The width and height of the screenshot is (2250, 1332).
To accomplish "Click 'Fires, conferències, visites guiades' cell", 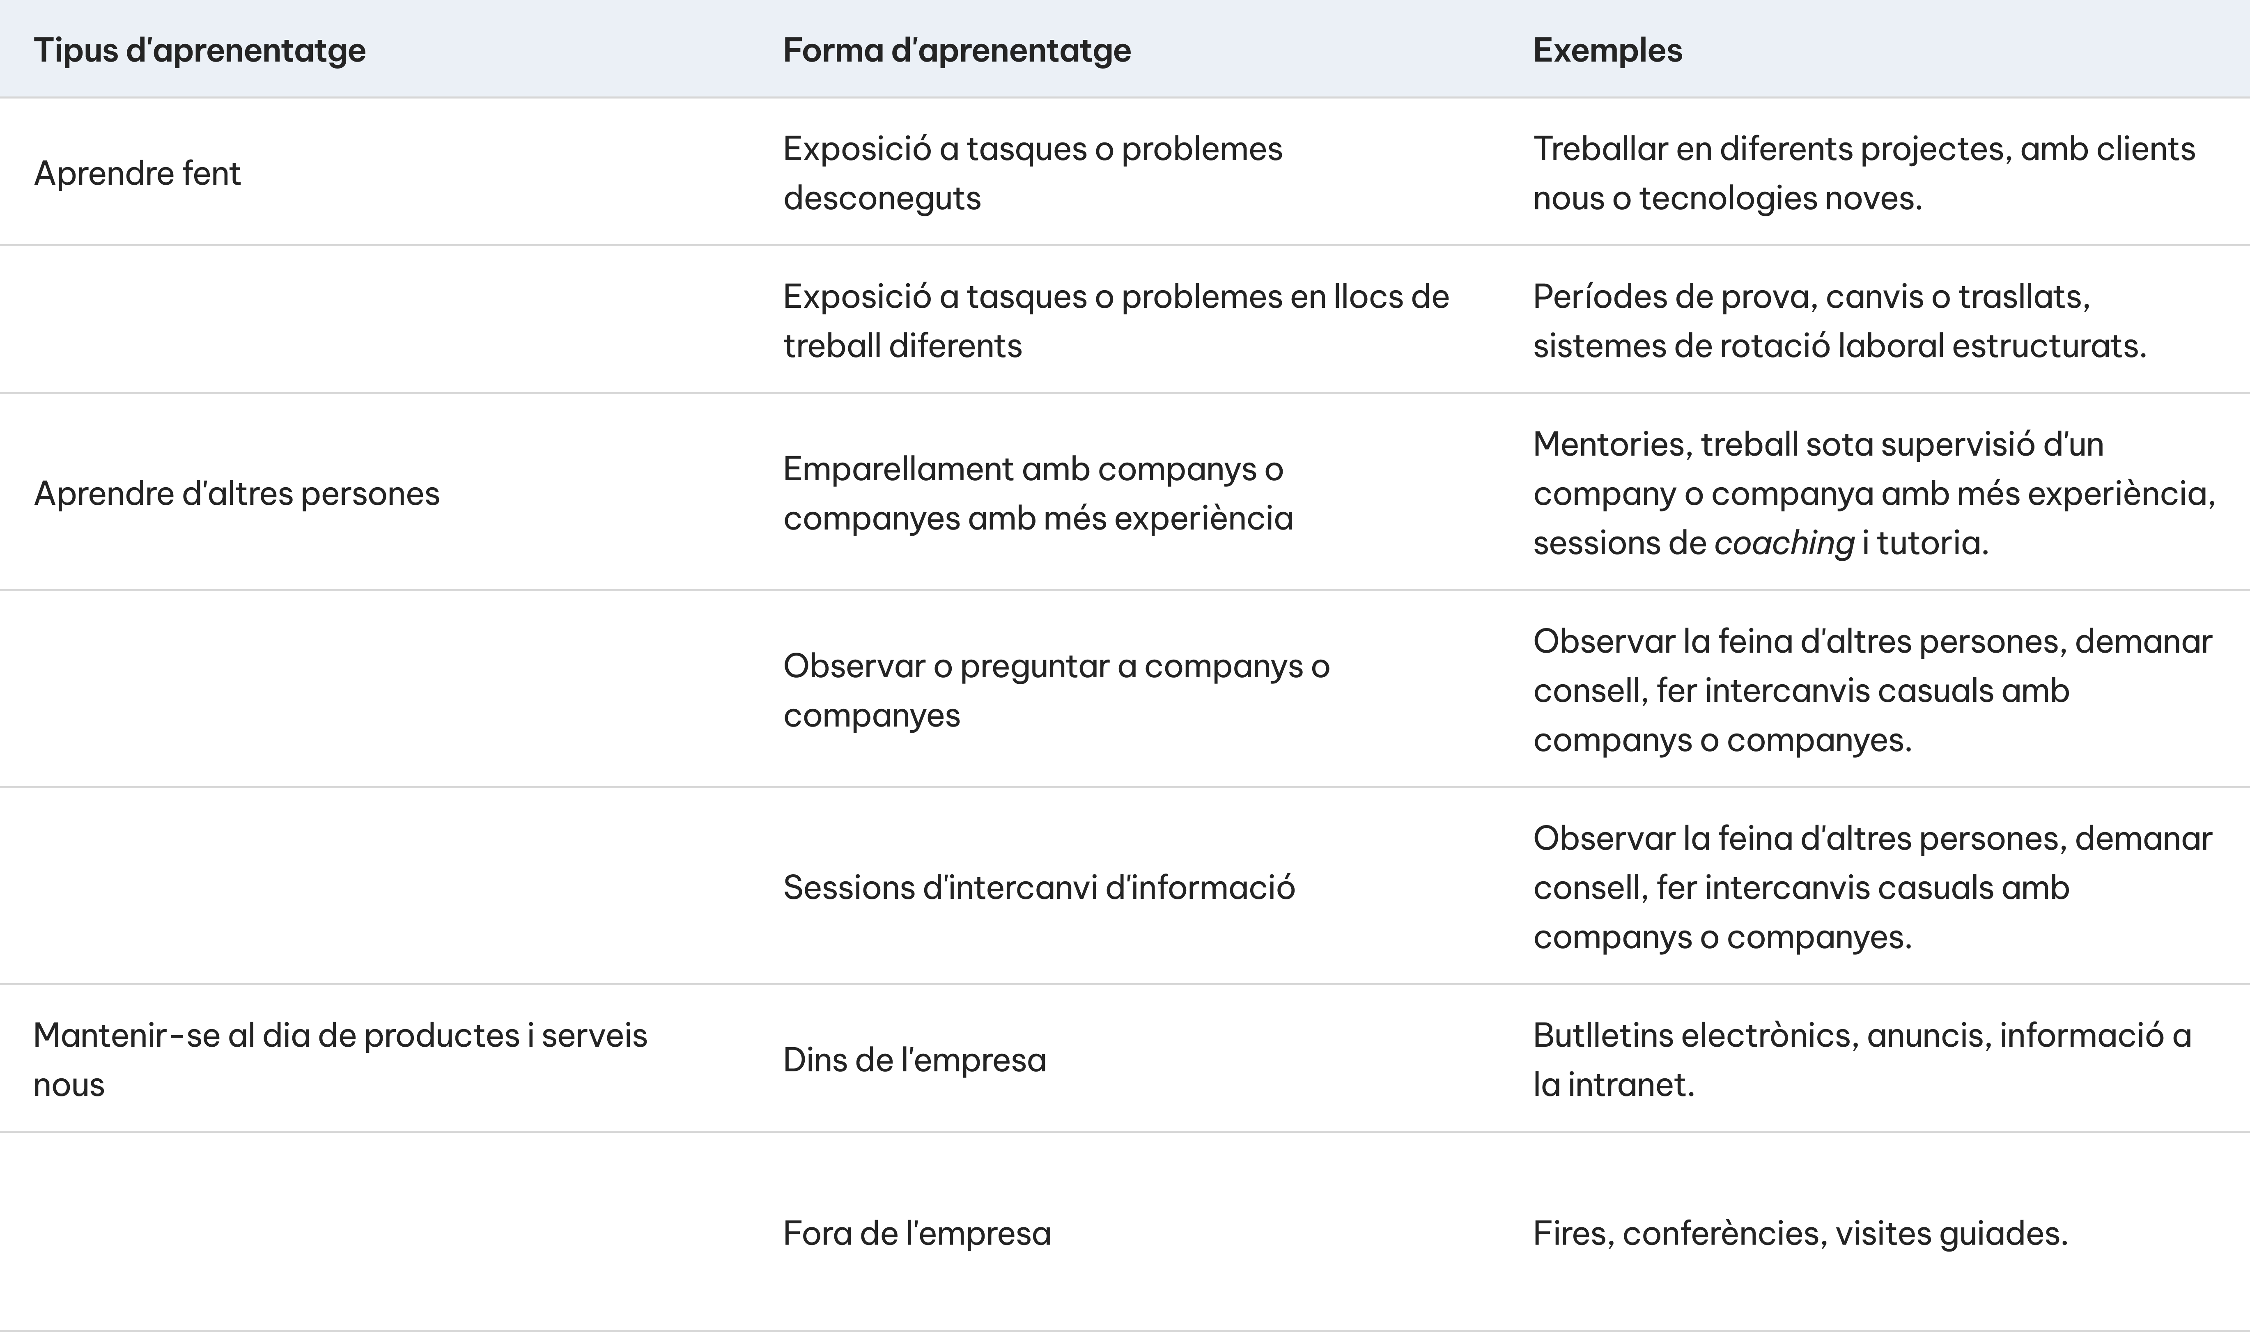I will pyautogui.click(x=1800, y=1233).
